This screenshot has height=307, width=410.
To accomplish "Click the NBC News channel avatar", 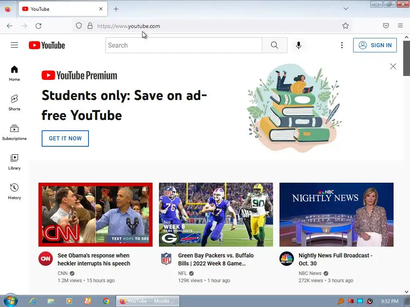I will coord(287,259).
